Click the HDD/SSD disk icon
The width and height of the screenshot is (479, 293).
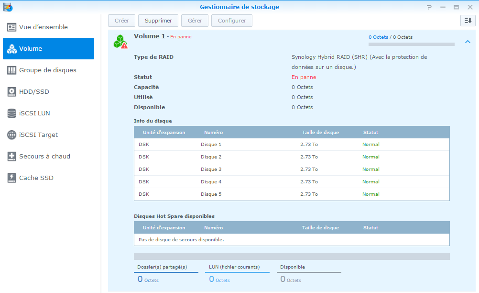[12, 92]
